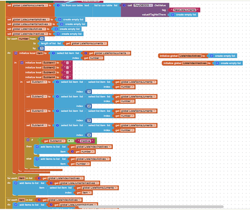Click help icon on 'get number' in then branch

(72, 152)
